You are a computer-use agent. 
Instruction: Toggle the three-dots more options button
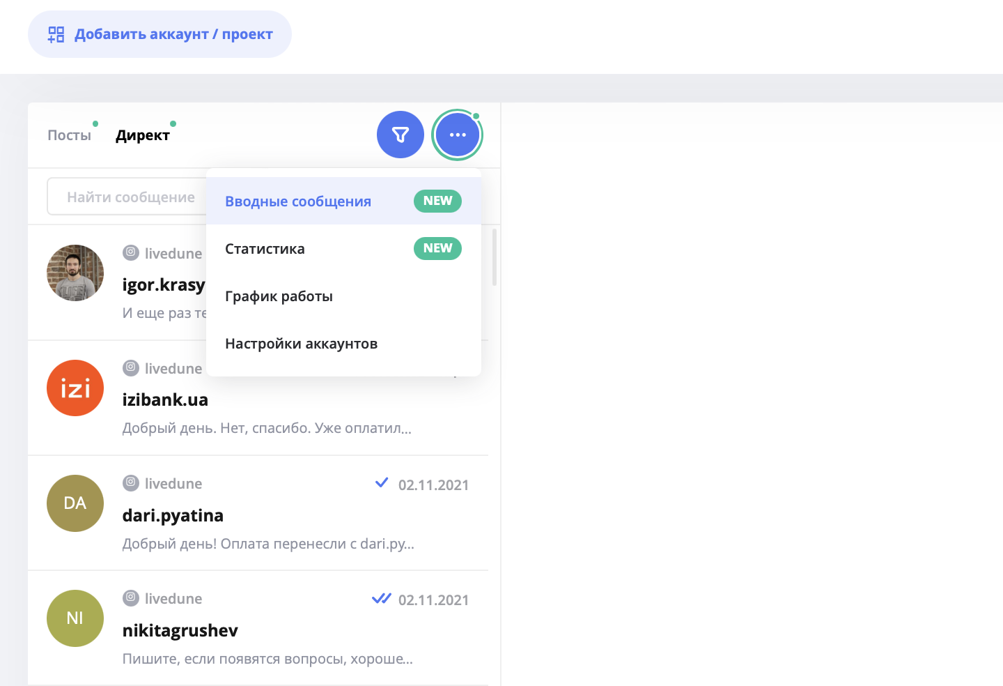tap(458, 135)
